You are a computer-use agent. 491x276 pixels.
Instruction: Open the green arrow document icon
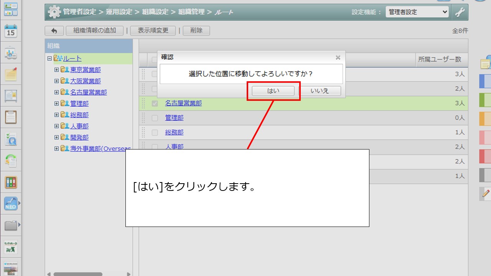coord(11,161)
